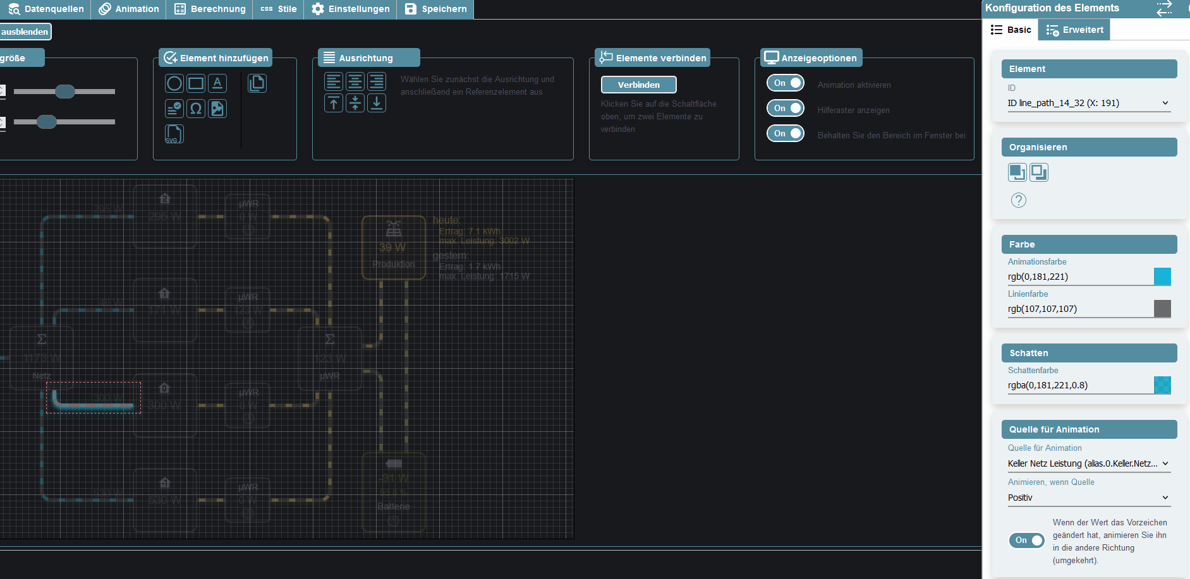Click the lower size slider handle
Viewport: 1190px width, 579px height.
point(47,122)
